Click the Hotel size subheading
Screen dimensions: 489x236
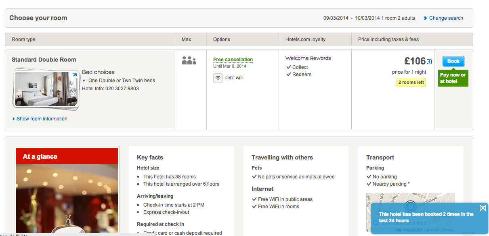click(148, 168)
